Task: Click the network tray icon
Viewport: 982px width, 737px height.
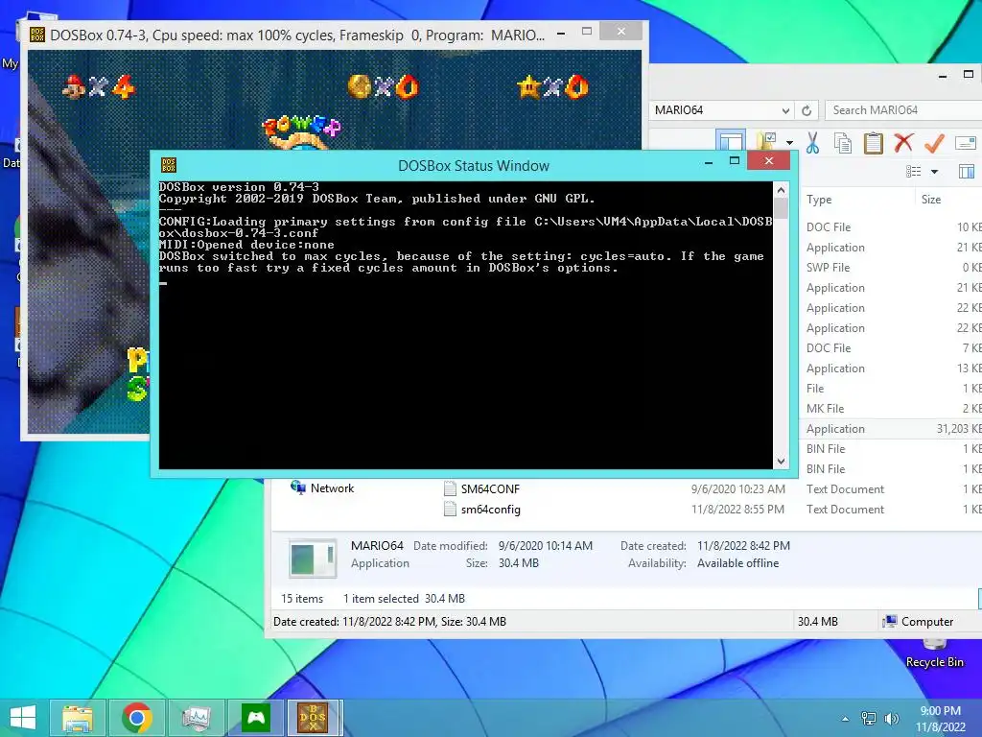Action: pyautogui.click(x=869, y=718)
